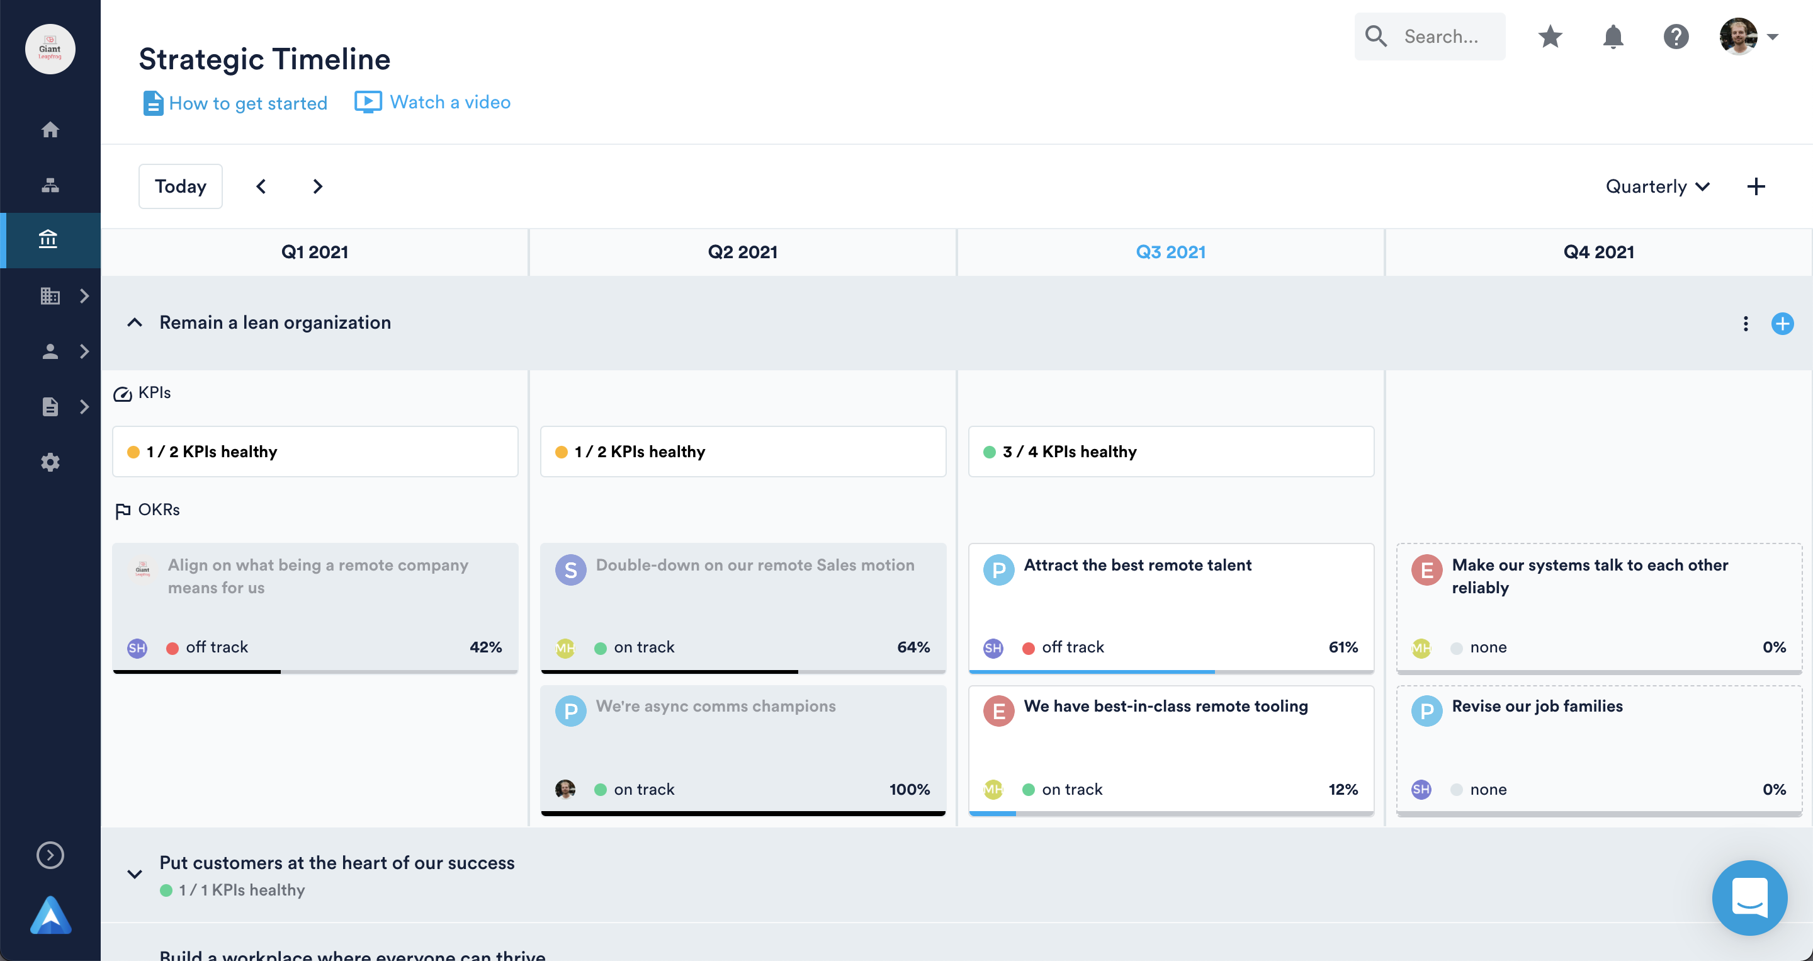Screen dimensions: 1813x961
Task: Select the Q3 2021 column header
Action: click(x=1170, y=252)
